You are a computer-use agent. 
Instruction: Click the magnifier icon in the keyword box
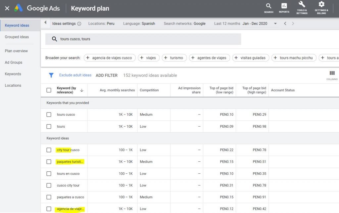[55, 39]
